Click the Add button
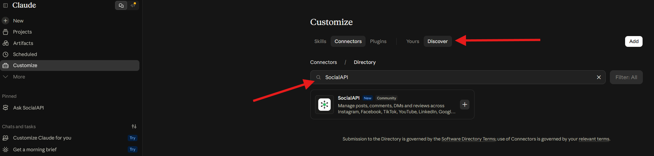Image resolution: width=654 pixels, height=156 pixels. 634,41
